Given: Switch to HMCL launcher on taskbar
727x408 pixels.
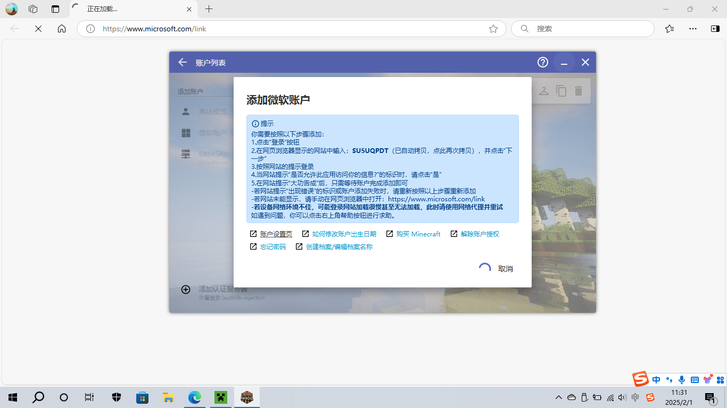Looking at the screenshot, I should pos(246,397).
